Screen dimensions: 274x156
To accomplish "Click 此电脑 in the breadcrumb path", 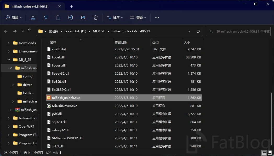I will pyautogui.click(x=53, y=31).
